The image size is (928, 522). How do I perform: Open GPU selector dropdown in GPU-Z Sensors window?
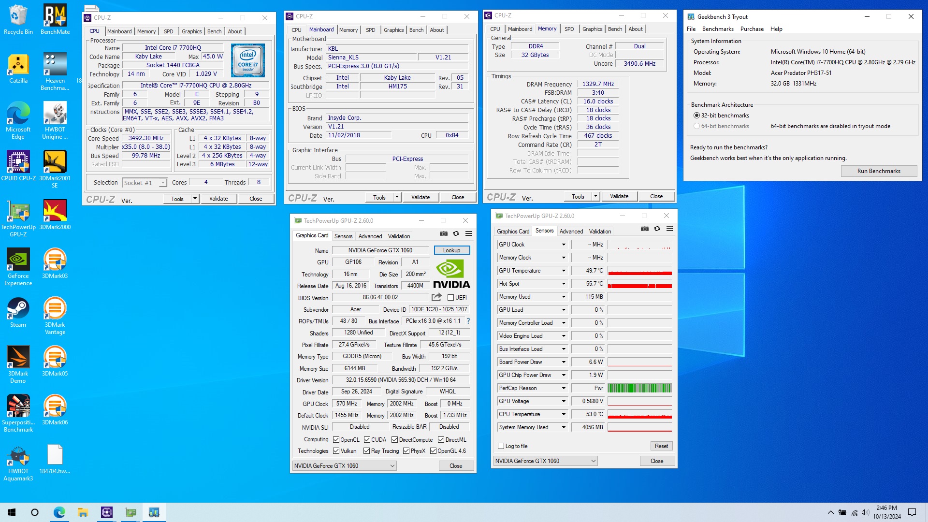545,461
